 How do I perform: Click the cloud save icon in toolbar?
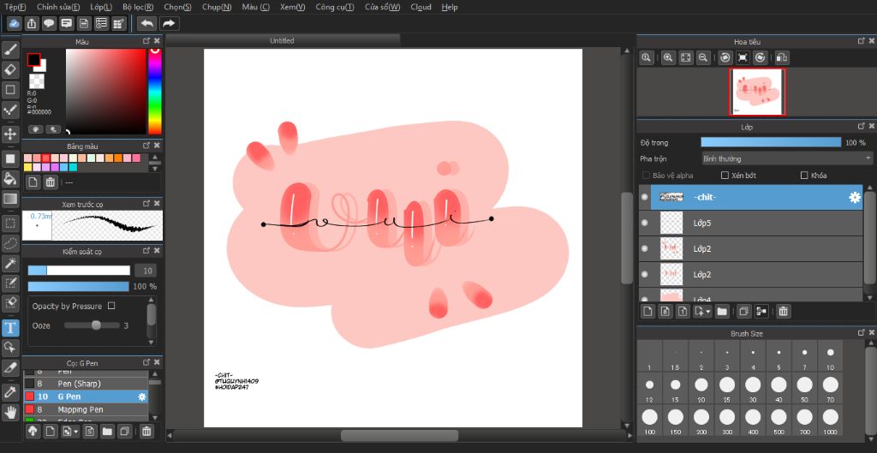click(15, 23)
